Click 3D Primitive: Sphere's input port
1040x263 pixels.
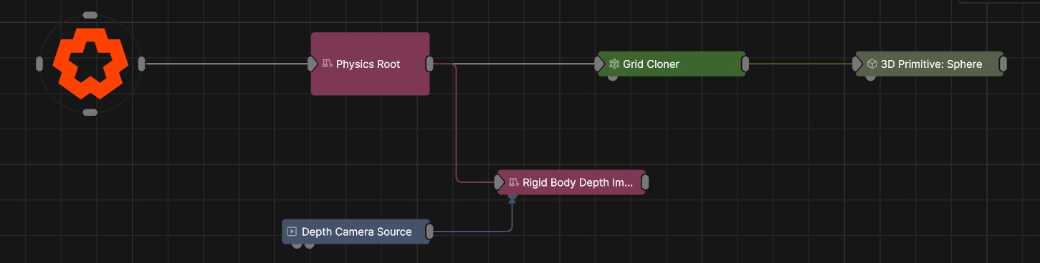pos(857,64)
